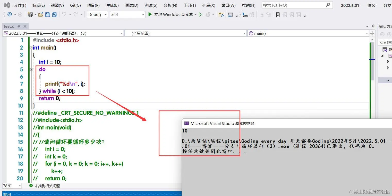Screen dimensions: 392x196
Task: Open the debugger target dropdown arrow
Action: [195, 15]
